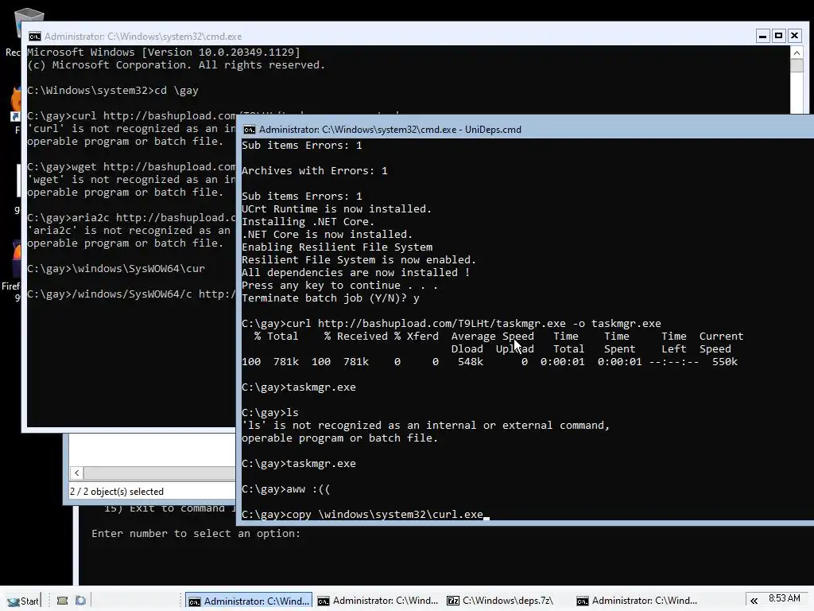Switch to the last Administrator cmd taskbar button
The width and height of the screenshot is (814, 611).
click(637, 601)
